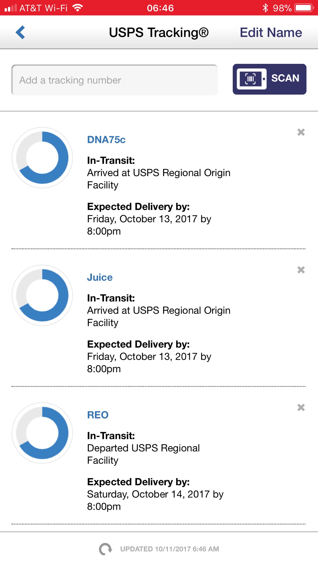Viewport: 318px width, 566px height.
Task: Tap the battery indicator icon
Action: [x=304, y=8]
